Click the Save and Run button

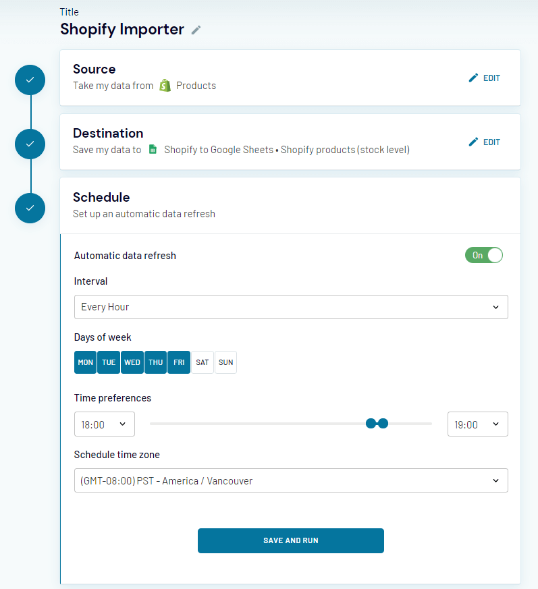pyautogui.click(x=290, y=540)
